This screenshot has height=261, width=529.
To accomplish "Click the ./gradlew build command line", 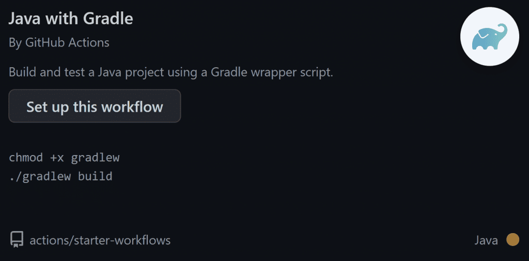I will click(x=60, y=176).
